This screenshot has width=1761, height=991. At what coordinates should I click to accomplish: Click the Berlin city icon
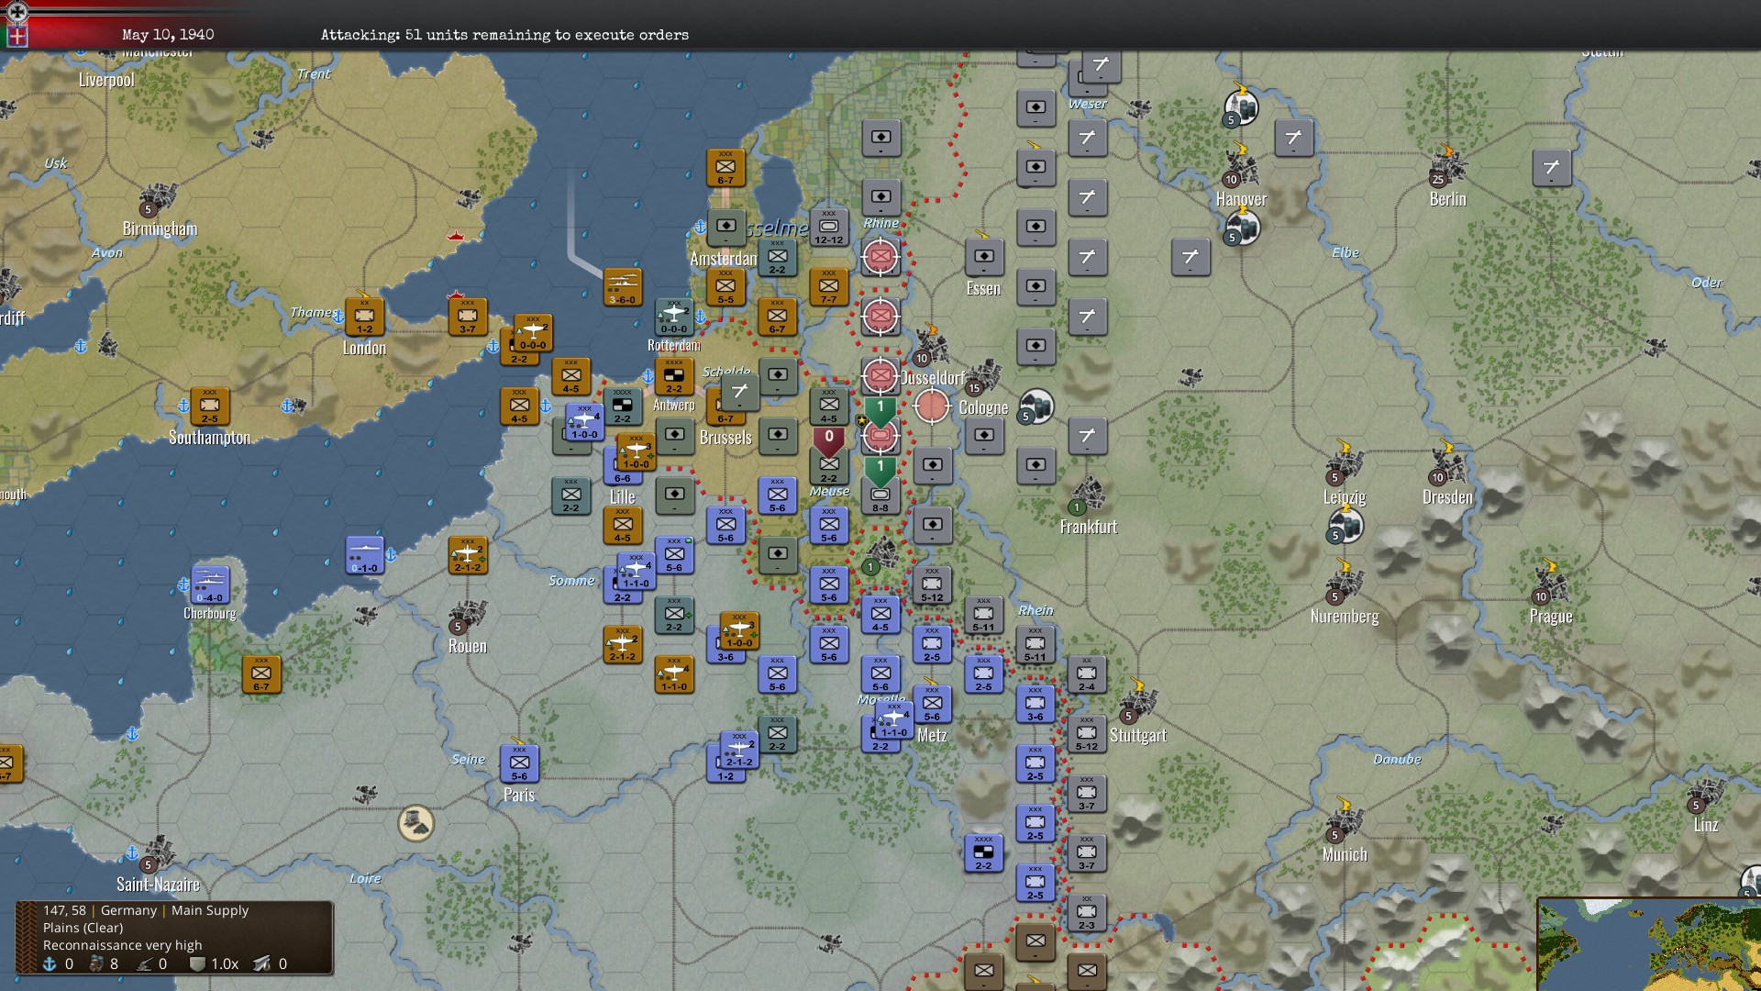1449,169
